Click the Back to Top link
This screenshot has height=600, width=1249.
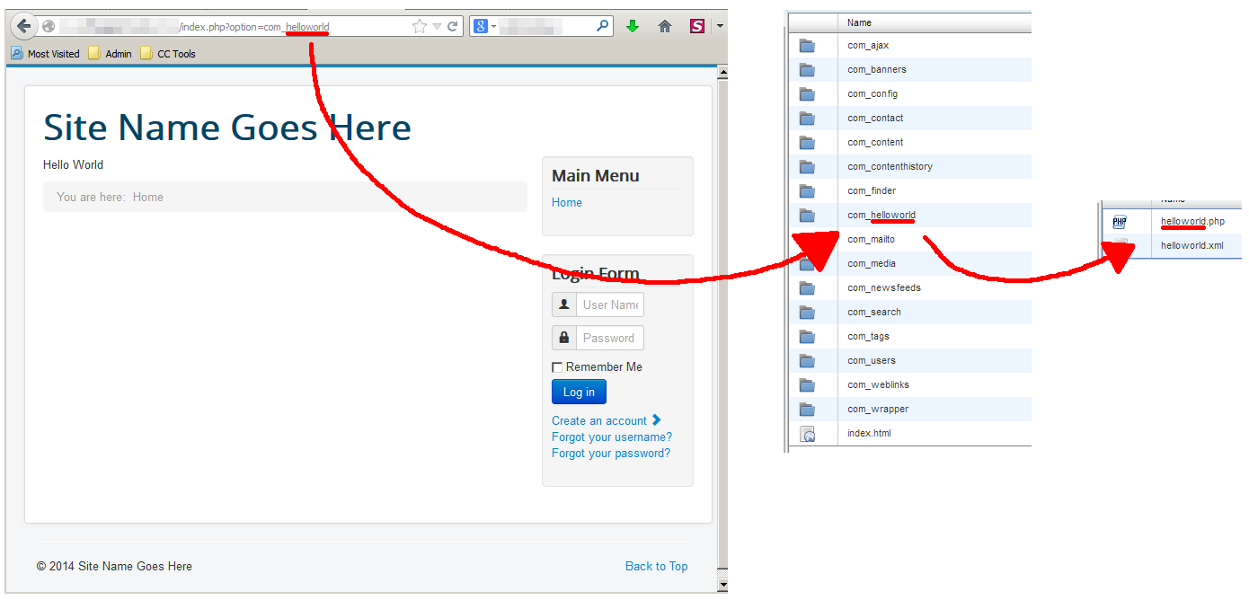point(657,566)
